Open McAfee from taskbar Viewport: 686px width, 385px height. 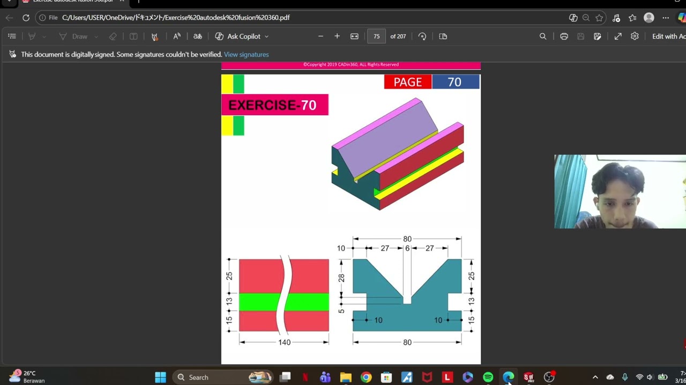427,378
